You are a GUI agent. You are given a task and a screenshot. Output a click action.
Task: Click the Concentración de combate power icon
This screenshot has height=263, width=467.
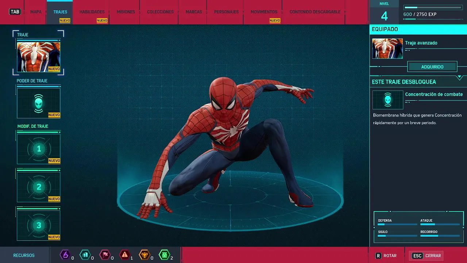pyautogui.click(x=388, y=100)
